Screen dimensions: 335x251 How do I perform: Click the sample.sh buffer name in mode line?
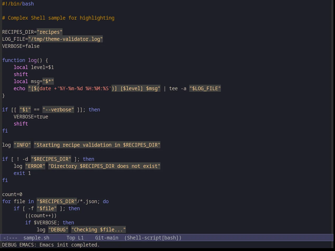pos(36,238)
